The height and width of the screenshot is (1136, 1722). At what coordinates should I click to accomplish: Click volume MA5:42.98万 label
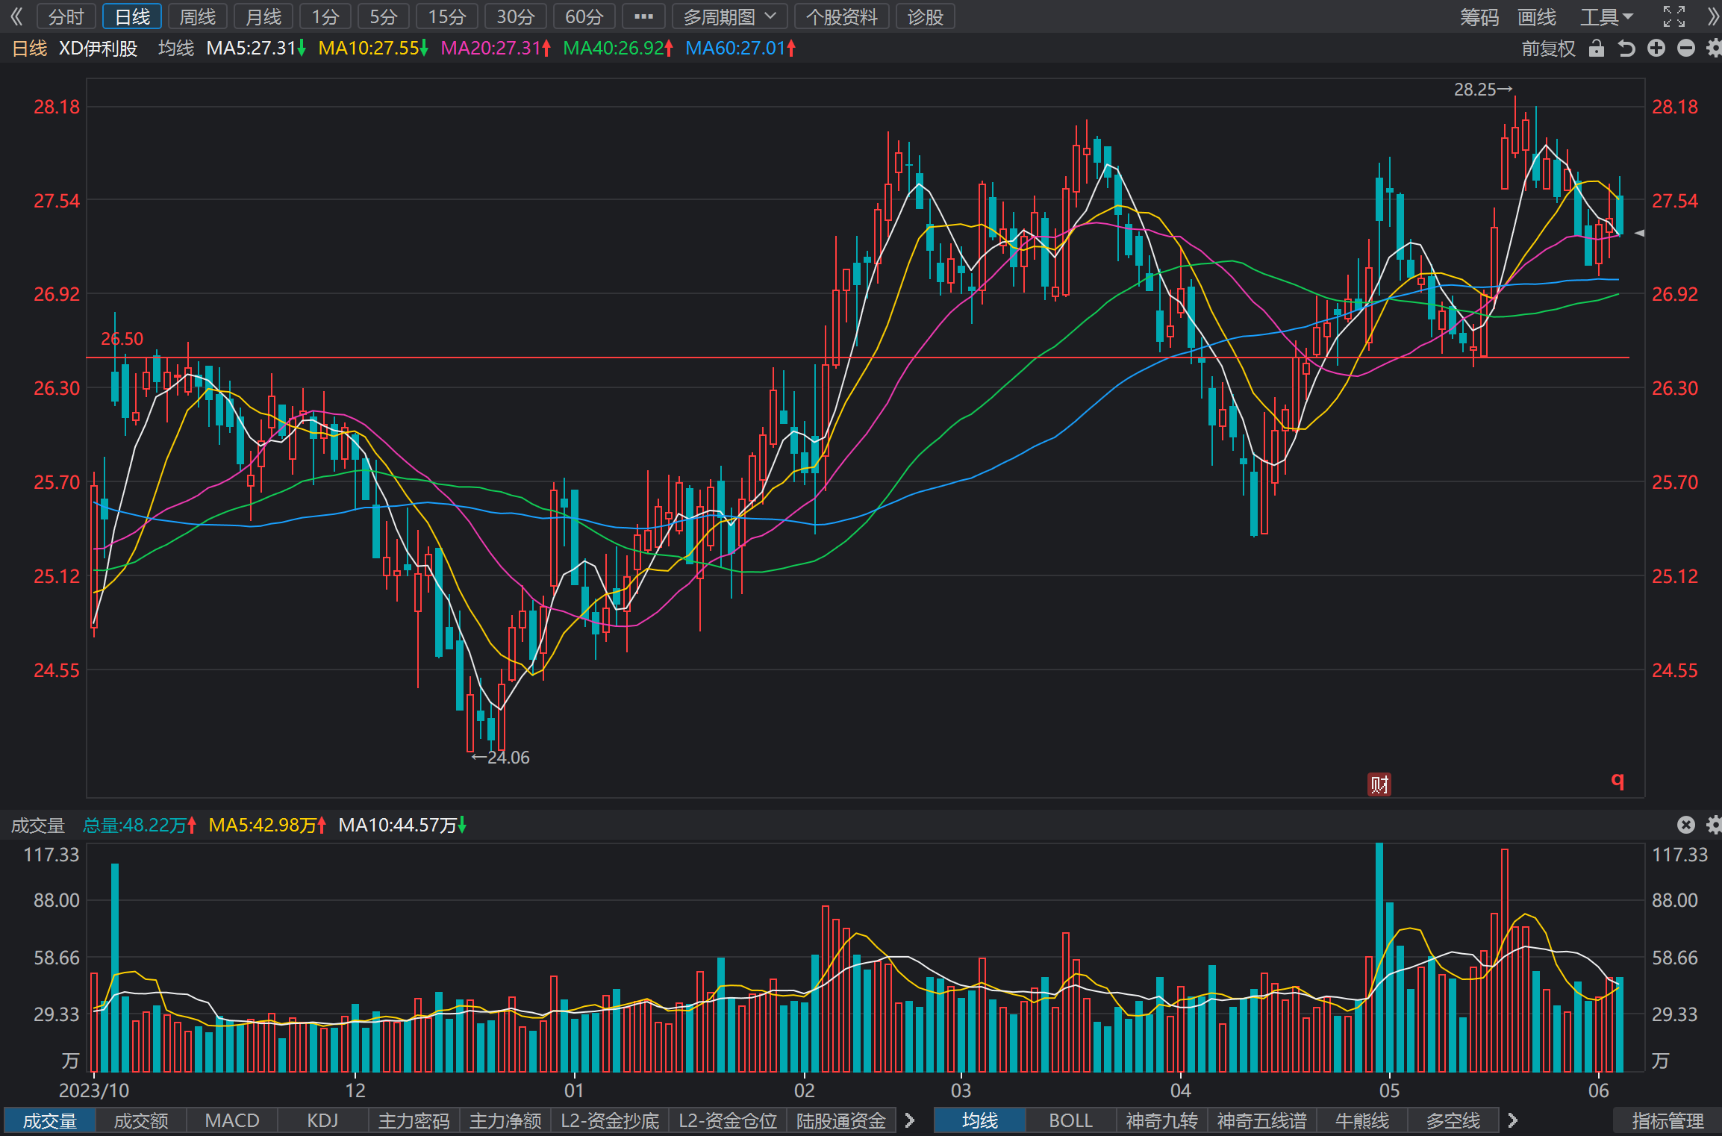coord(267,825)
